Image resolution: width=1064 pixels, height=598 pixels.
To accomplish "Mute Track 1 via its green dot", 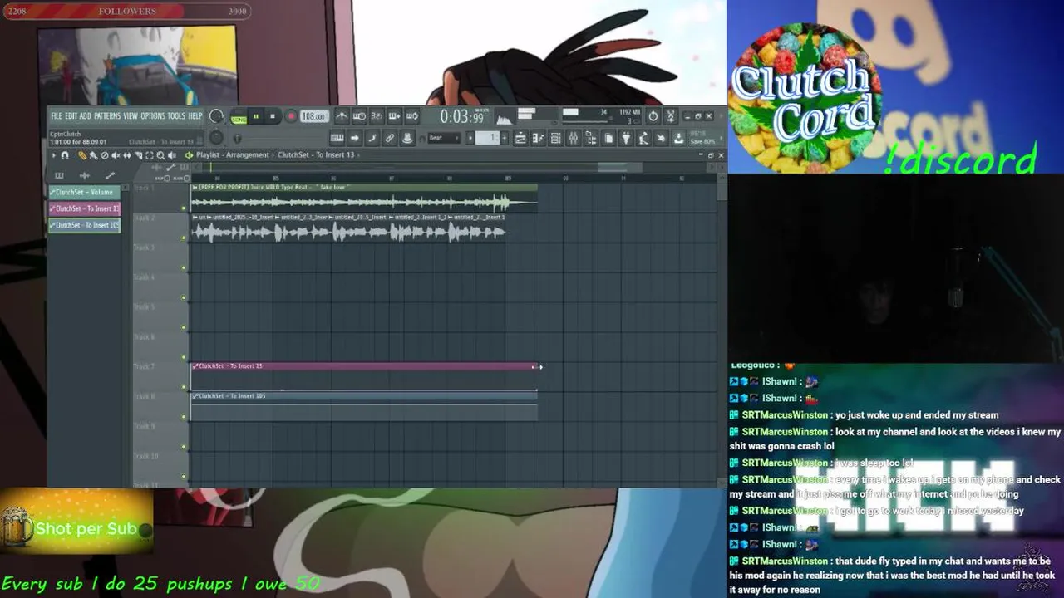I will pos(184,208).
